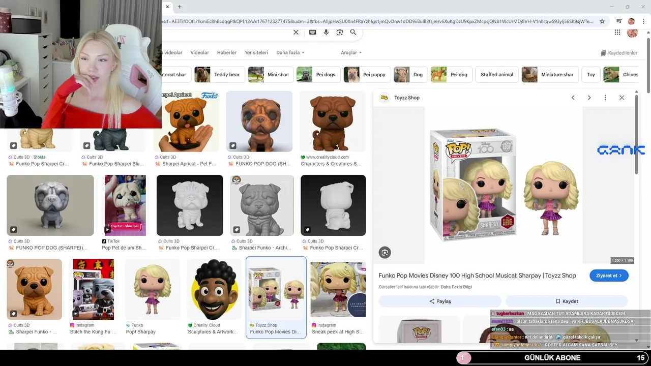
Task: Select the Miniature shar filter chip
Action: tap(550, 75)
